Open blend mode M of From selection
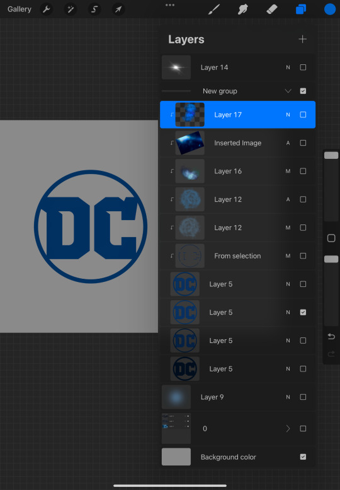Viewport: 340px width, 490px height. coord(288,255)
